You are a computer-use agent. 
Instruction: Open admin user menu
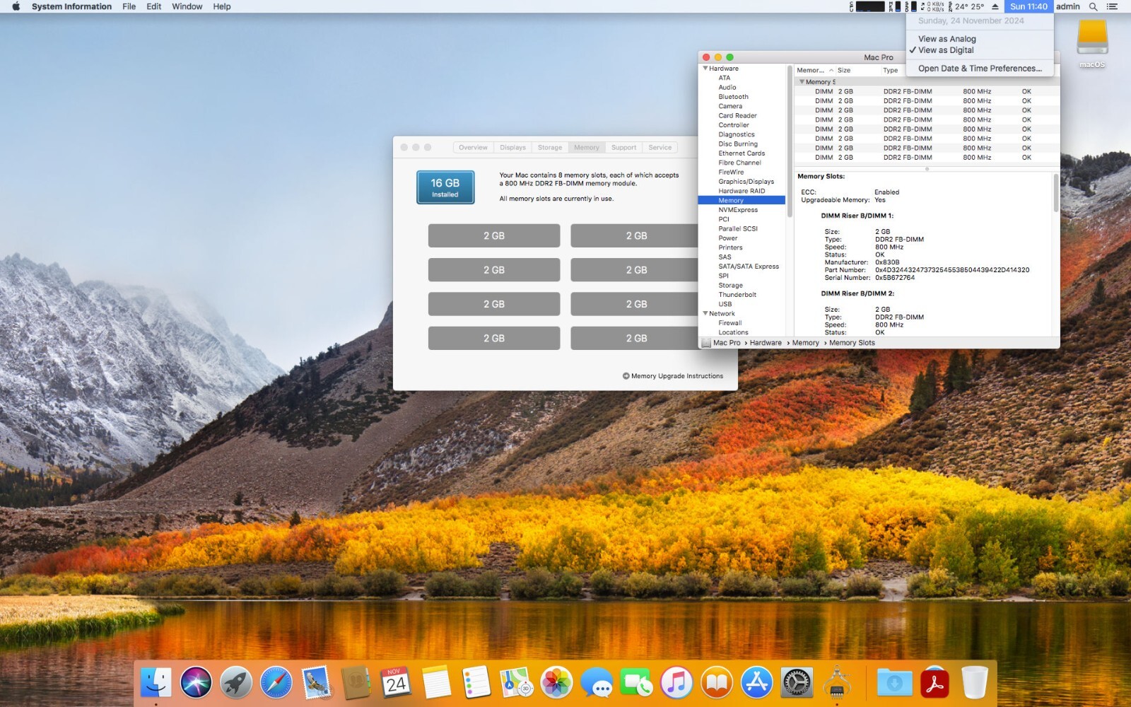1067,6
